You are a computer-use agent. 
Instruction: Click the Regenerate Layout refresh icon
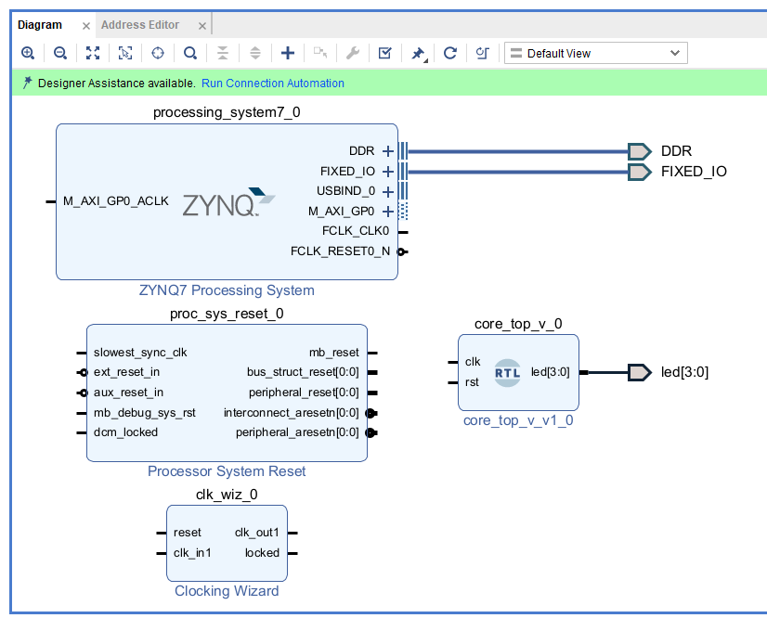449,53
